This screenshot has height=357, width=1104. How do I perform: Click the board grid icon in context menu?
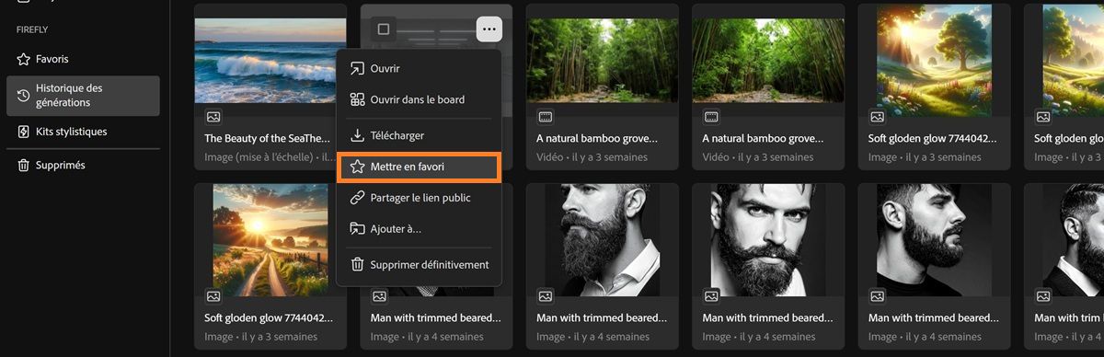[358, 99]
